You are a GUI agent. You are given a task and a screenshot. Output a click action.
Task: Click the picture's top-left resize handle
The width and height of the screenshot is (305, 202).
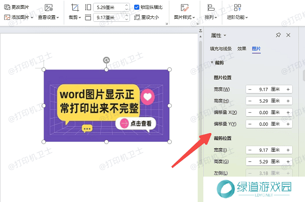[x=44, y=70]
